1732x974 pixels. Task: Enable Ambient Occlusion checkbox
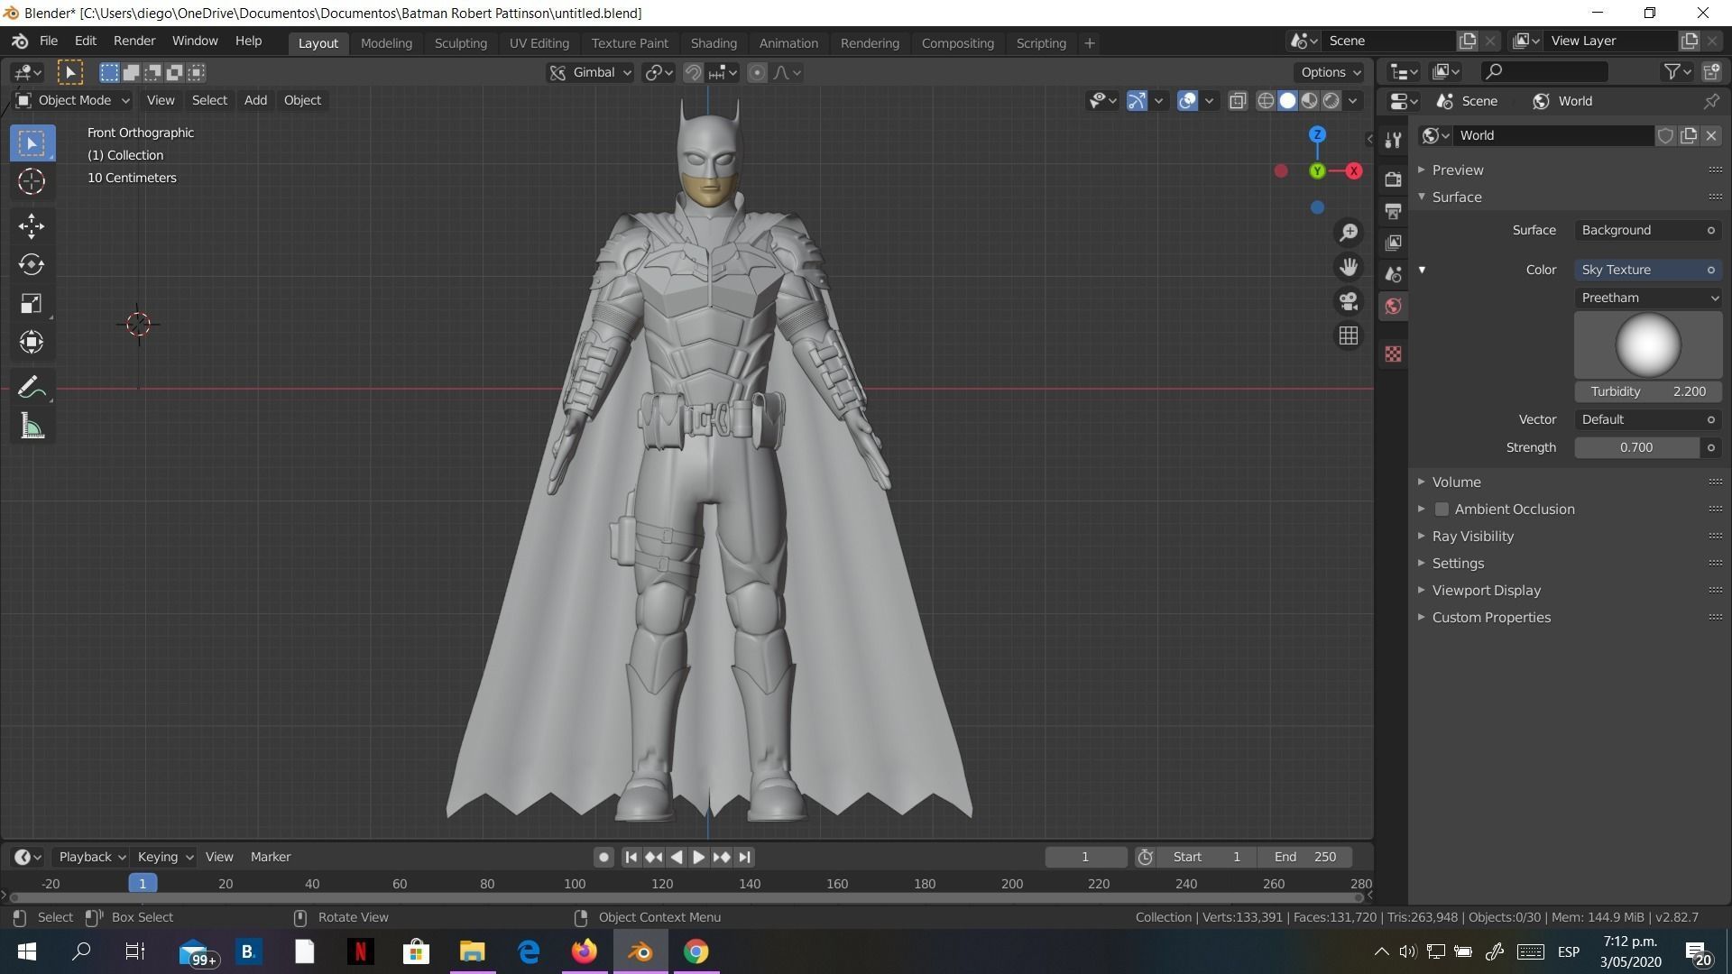click(x=1442, y=510)
